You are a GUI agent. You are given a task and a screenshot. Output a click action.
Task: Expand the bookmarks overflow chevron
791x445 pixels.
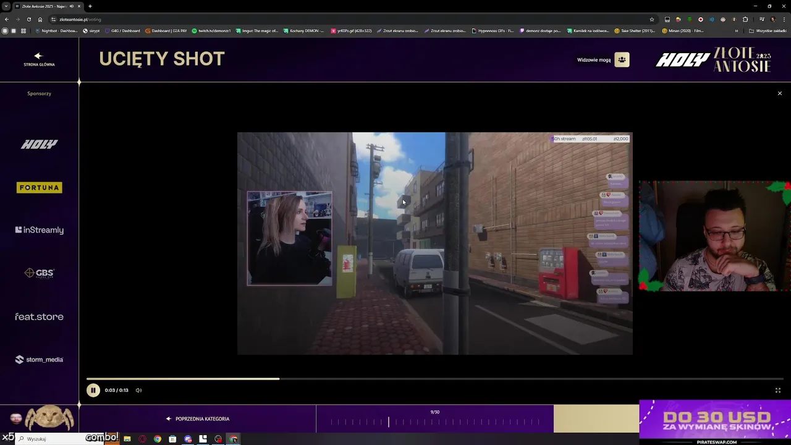click(736, 31)
